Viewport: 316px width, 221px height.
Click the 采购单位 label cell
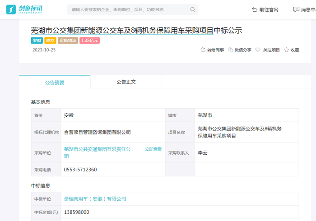[x=46, y=153]
